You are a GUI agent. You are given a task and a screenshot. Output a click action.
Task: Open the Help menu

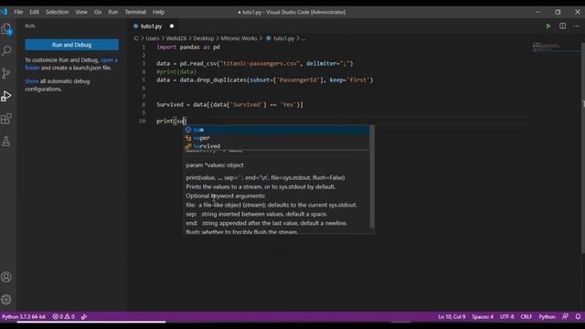point(158,12)
